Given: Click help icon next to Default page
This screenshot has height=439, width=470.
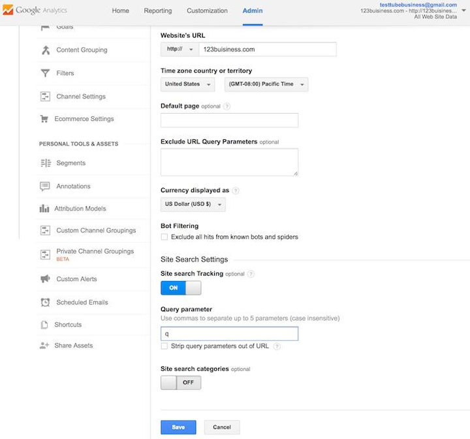Looking at the screenshot, I should click(x=227, y=106).
